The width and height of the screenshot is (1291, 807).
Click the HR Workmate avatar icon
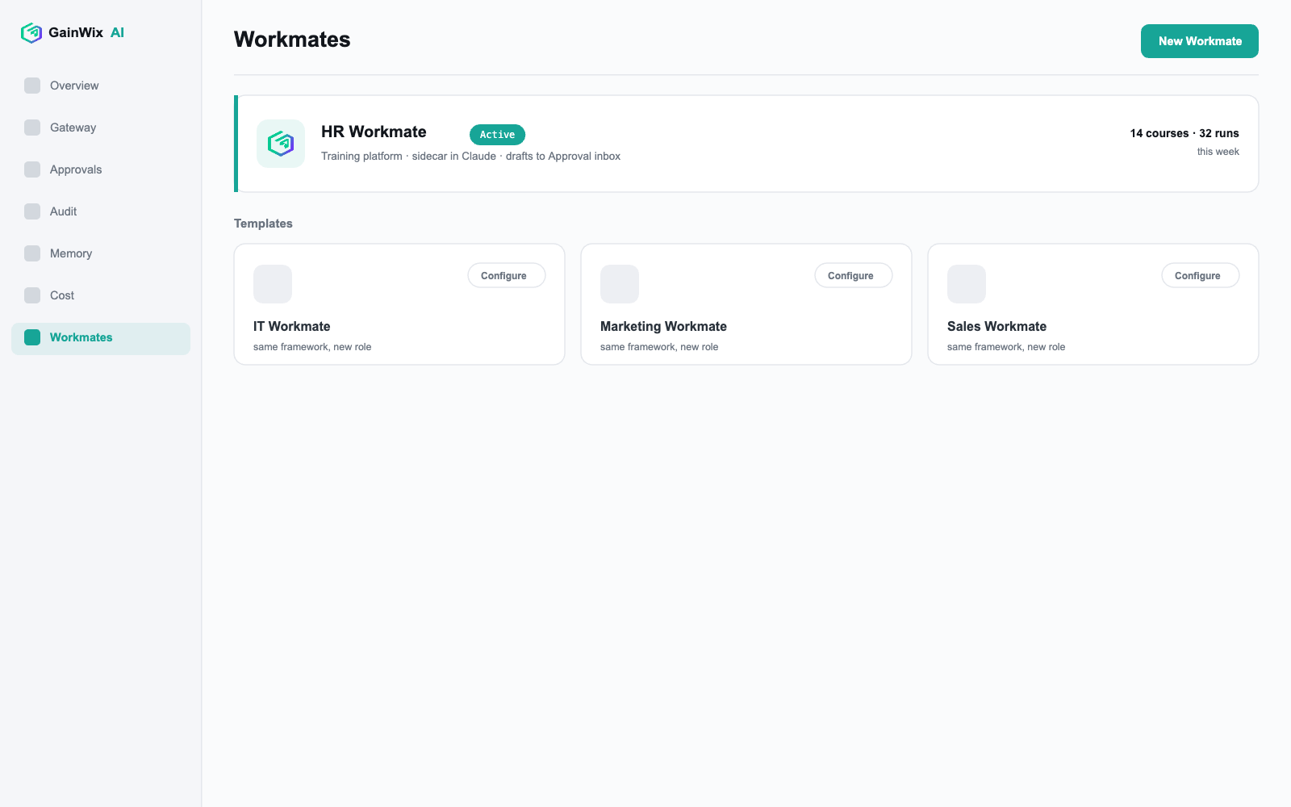(281, 144)
